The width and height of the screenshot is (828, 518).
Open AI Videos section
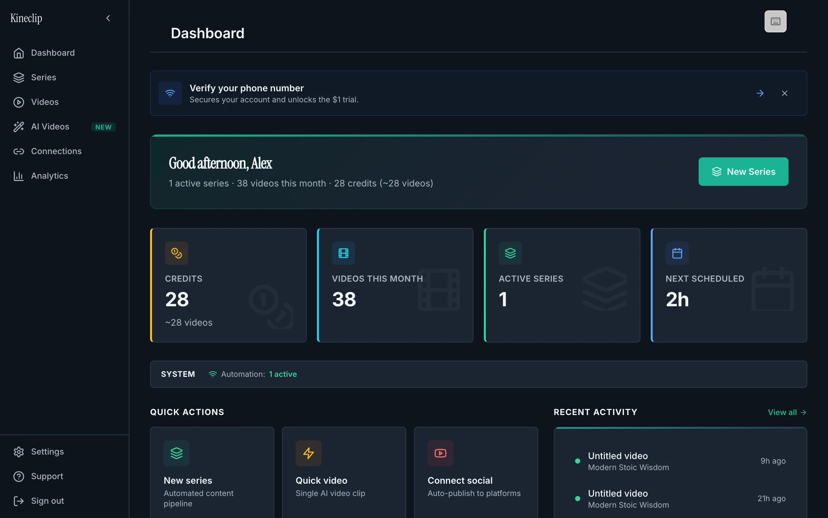coord(64,127)
